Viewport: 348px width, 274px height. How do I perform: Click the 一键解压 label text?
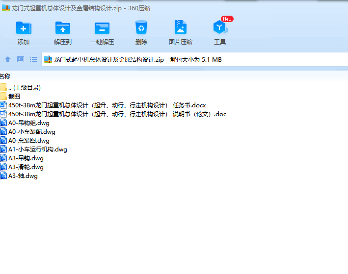coord(102,42)
